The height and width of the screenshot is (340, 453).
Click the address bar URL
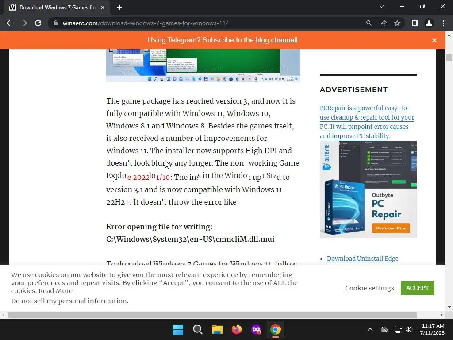[145, 23]
